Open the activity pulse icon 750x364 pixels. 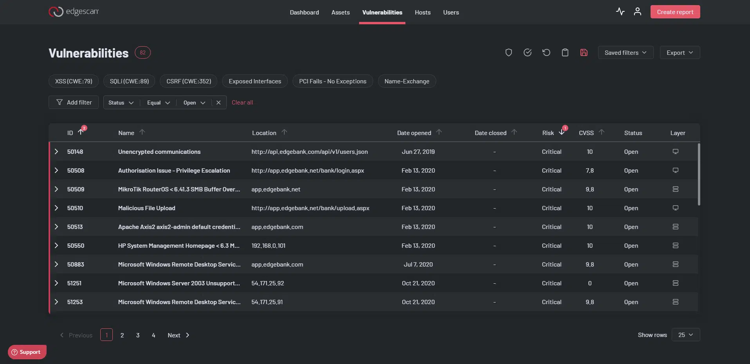(x=620, y=11)
